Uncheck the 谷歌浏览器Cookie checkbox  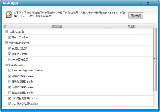coord(10,76)
